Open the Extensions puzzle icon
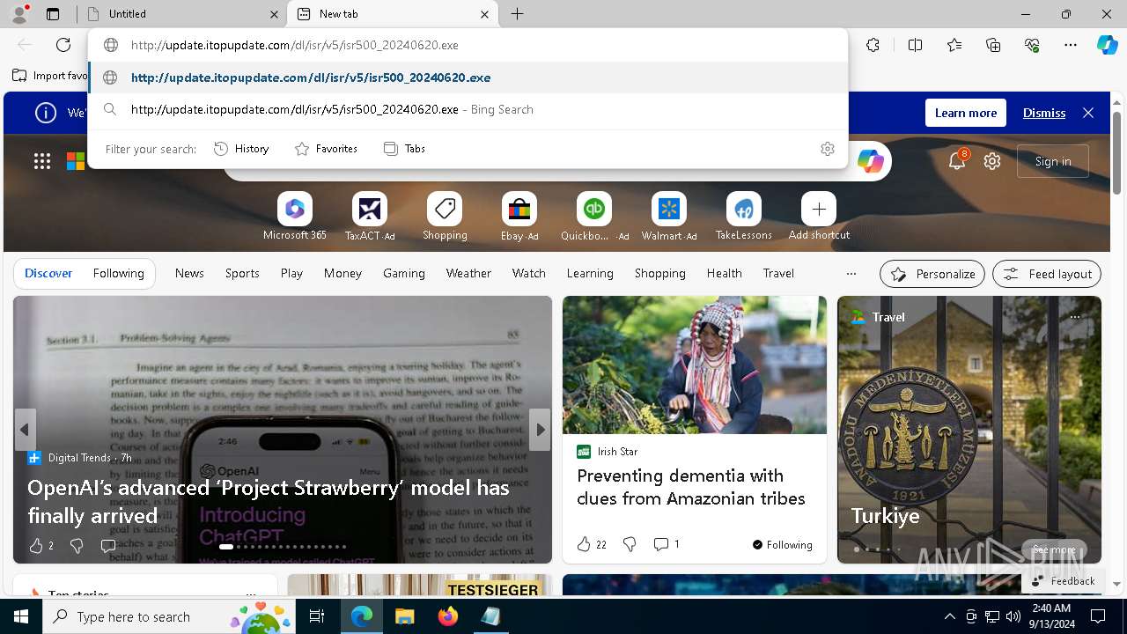This screenshot has height=634, width=1127. [x=873, y=45]
